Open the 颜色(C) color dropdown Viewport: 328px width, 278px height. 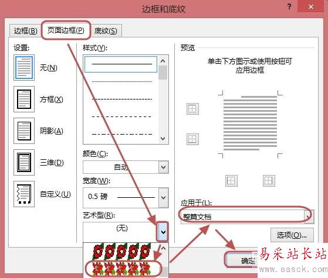pos(163,167)
